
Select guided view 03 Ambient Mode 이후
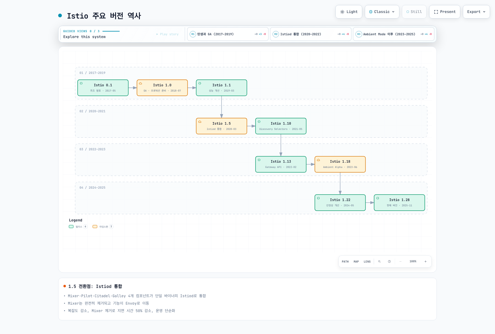394,34
